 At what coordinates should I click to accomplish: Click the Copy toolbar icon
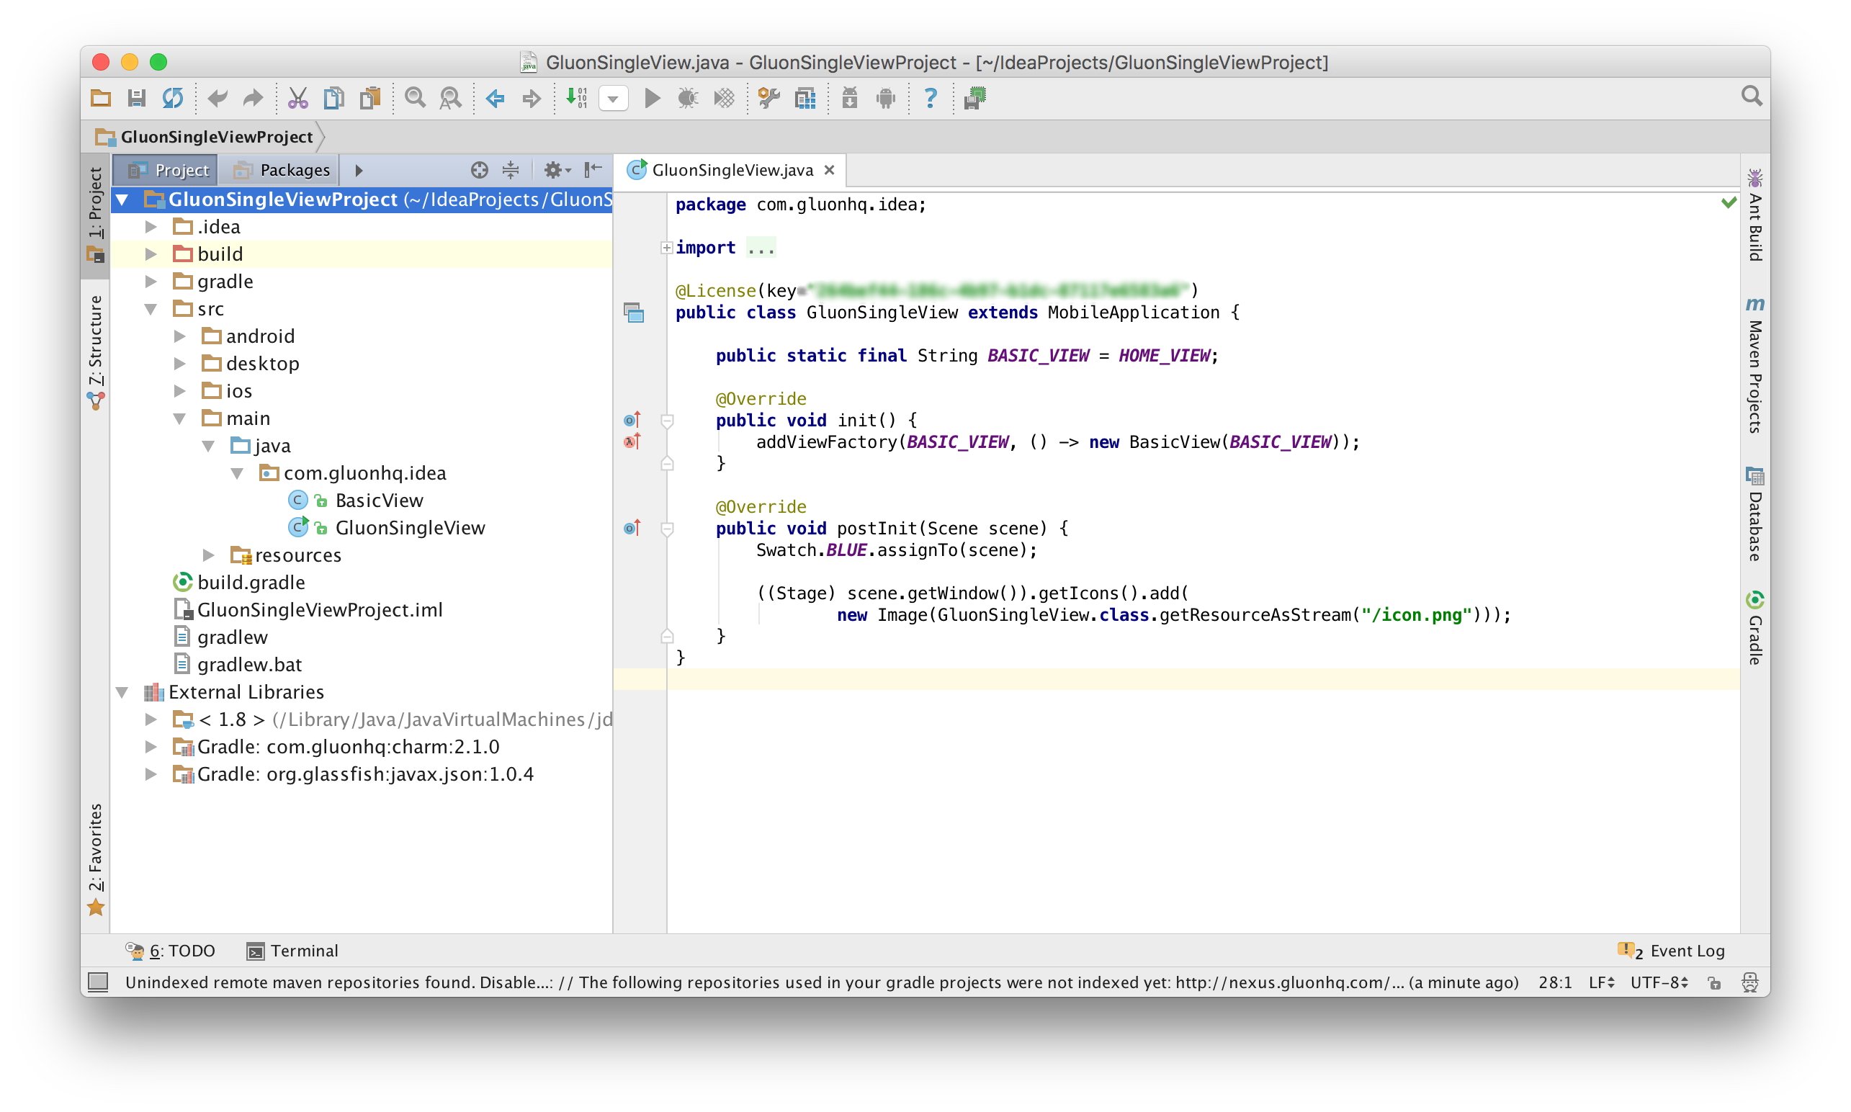pos(334,98)
